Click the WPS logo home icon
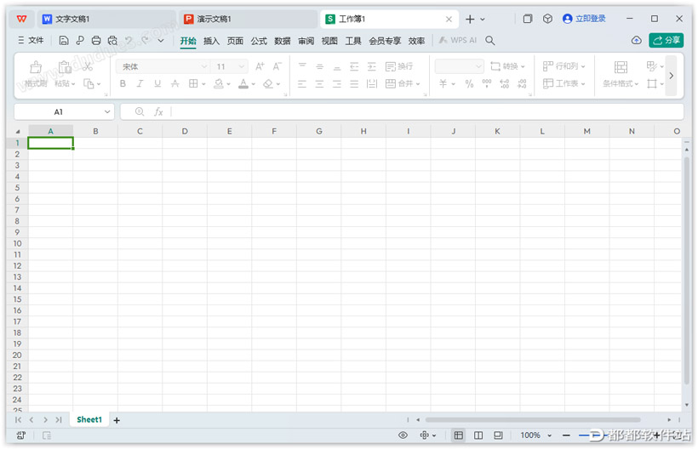 [x=21, y=19]
